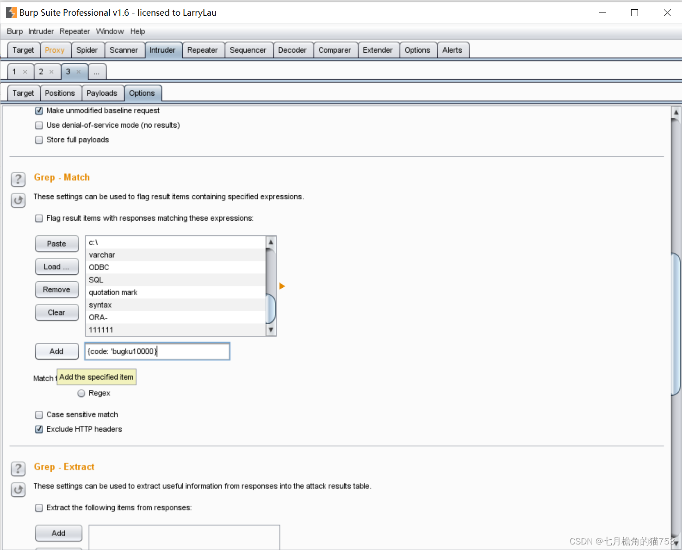Select Intruder attack tab 2
The height and width of the screenshot is (550, 682).
coord(41,72)
